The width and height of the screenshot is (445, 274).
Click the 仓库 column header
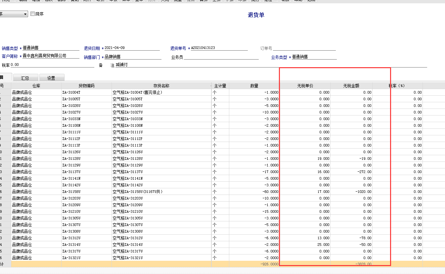tap(36, 86)
